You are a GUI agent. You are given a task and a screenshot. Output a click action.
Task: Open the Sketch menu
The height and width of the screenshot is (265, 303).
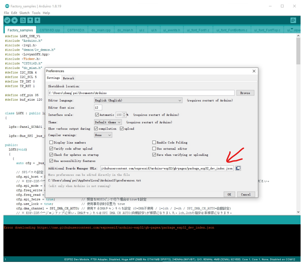(x=24, y=13)
